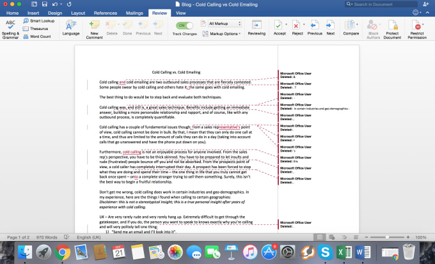Select the deleted geo-demographics revision balloon
The image size is (435, 264).
pos(315,107)
